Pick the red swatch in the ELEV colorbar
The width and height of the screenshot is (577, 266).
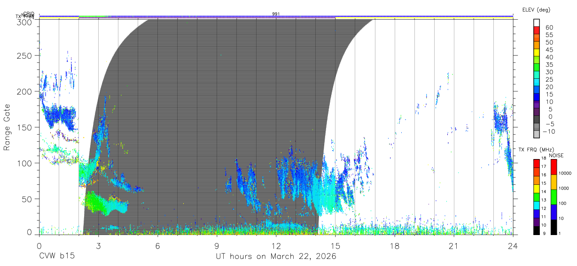537,30
